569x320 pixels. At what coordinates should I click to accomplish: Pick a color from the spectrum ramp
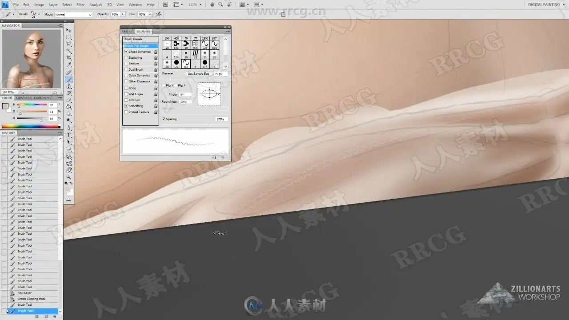31,127
